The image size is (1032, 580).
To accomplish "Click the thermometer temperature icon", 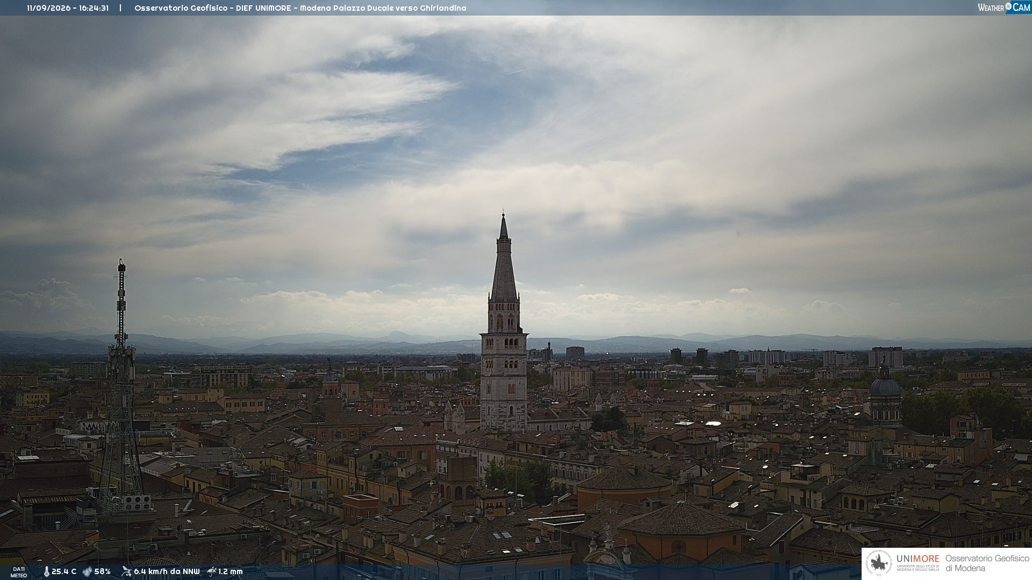I will (x=46, y=572).
